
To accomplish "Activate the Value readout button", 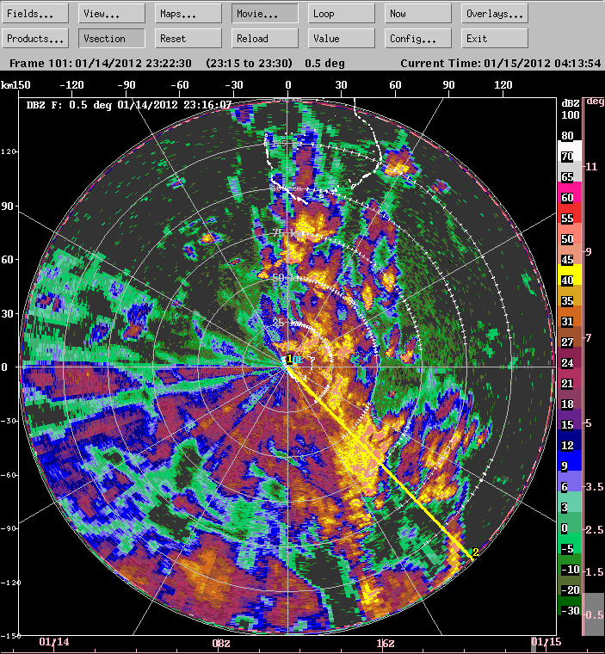I will [341, 39].
